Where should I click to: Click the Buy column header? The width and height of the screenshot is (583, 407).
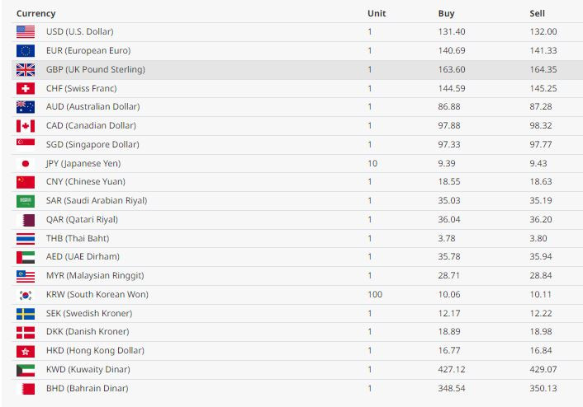coord(446,13)
